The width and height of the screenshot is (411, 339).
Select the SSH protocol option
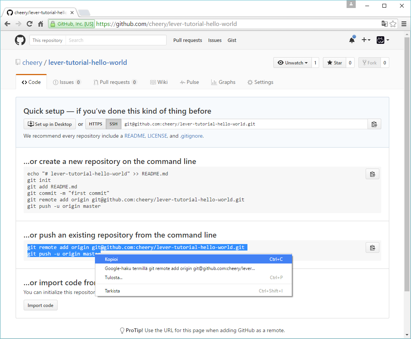click(114, 124)
